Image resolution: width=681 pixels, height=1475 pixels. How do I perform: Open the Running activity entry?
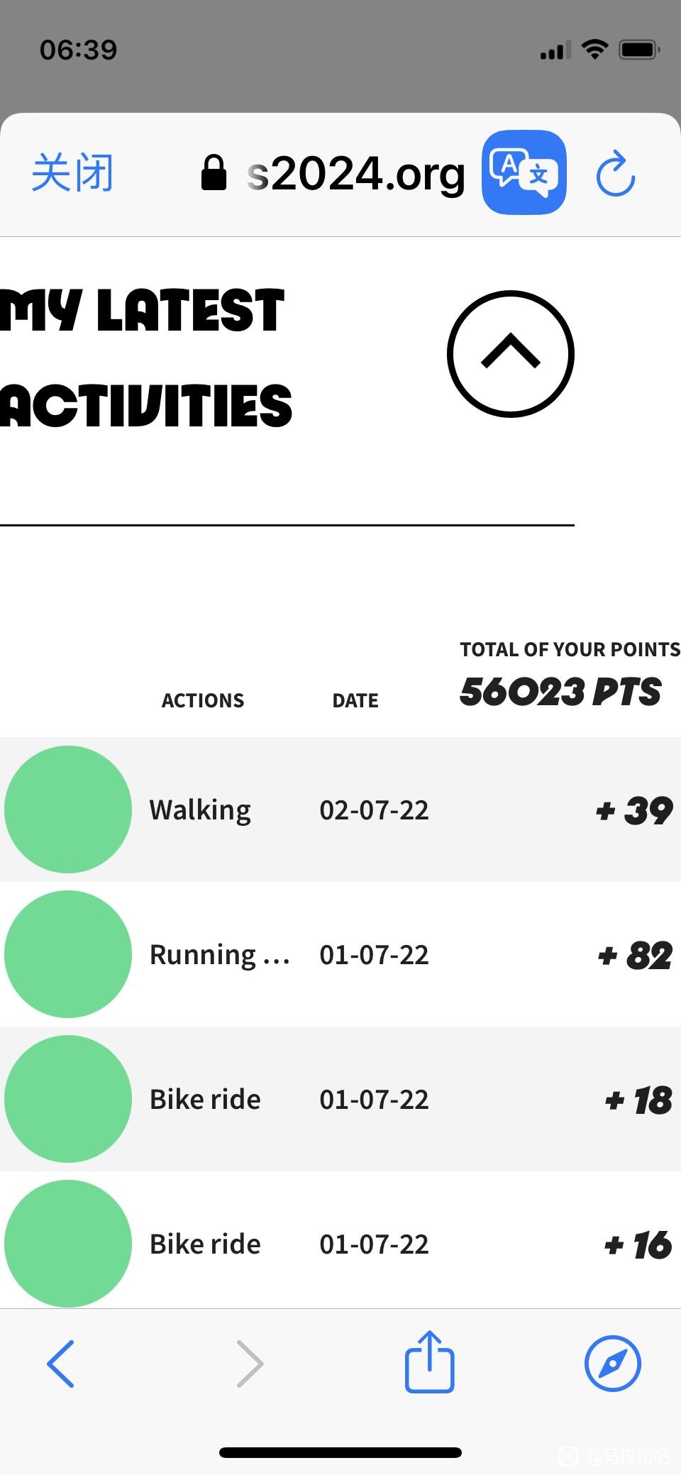(340, 954)
